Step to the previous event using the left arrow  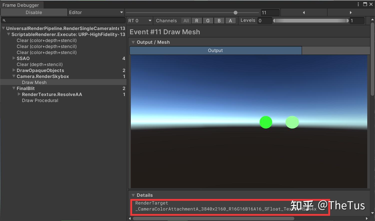click(304, 12)
